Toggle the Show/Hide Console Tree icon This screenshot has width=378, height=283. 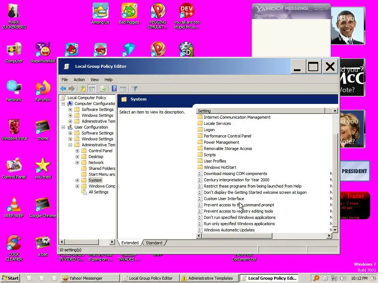click(x=92, y=89)
